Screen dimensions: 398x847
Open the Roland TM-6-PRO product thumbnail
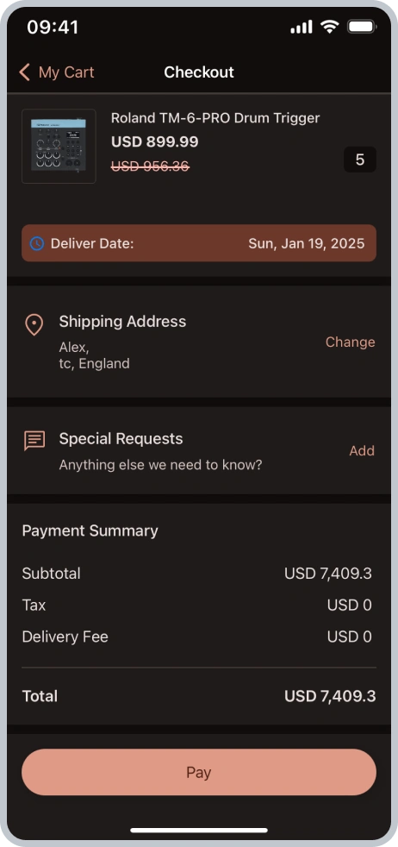59,146
